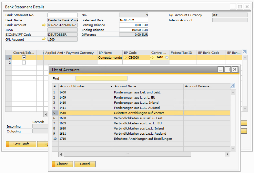254x173 pixels.
Task: Sort by the Account Number sort triangle
Action: coord(111,87)
